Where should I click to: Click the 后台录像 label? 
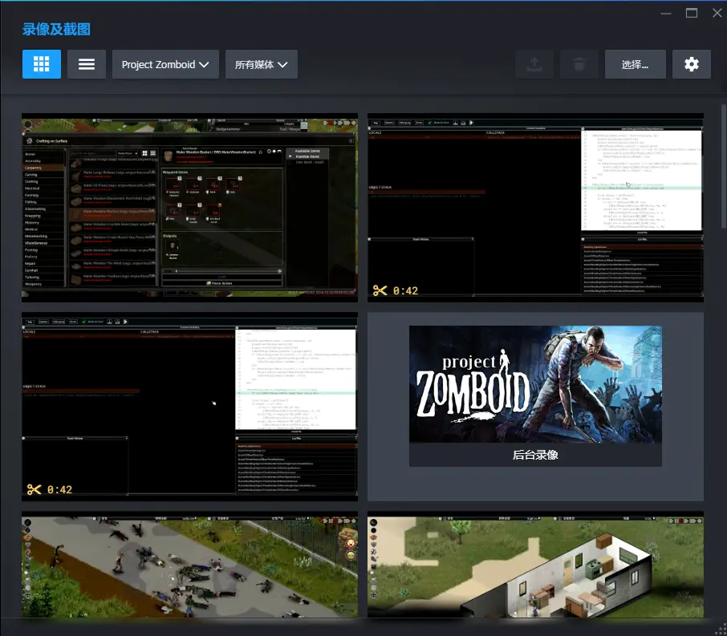pyautogui.click(x=535, y=455)
